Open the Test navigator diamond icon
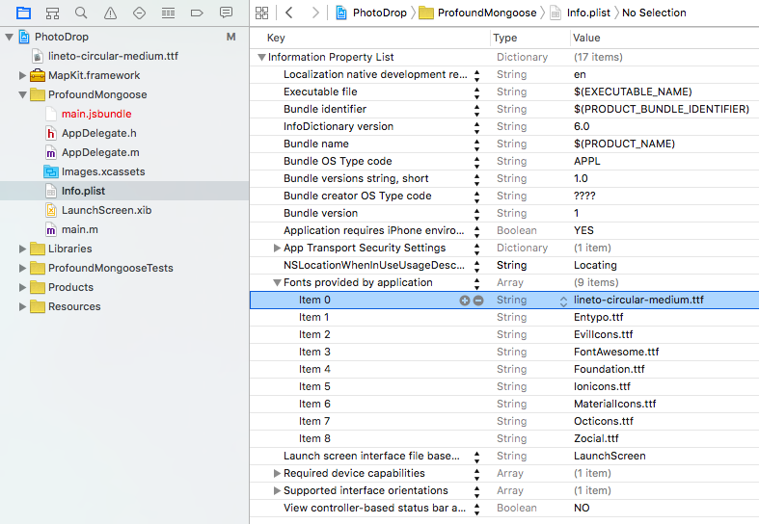 [x=140, y=13]
